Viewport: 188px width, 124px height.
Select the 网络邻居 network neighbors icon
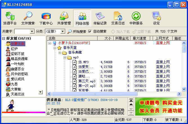(x=82, y=18)
